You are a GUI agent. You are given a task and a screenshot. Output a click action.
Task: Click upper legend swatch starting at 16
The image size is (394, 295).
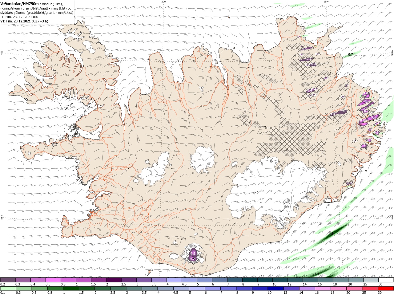click(325, 280)
